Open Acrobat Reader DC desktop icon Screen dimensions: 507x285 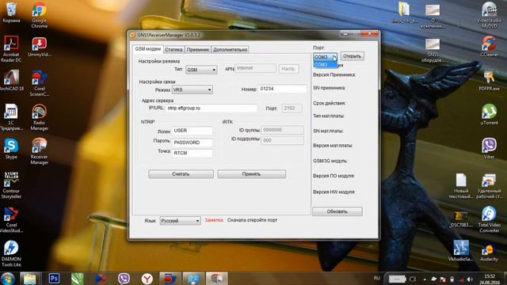coord(11,49)
